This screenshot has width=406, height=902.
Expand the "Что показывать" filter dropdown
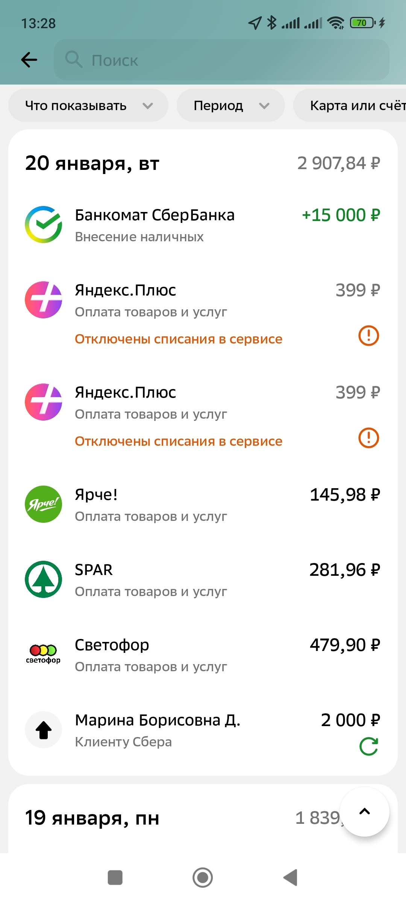(88, 106)
